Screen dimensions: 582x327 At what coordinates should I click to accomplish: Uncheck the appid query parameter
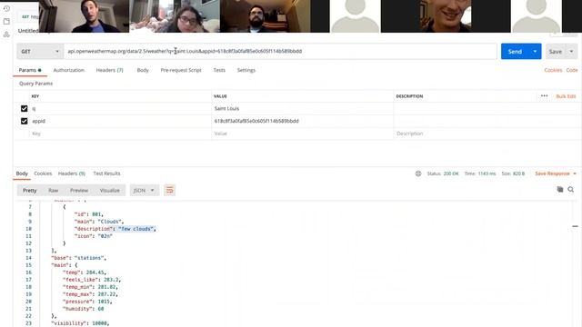(25, 121)
